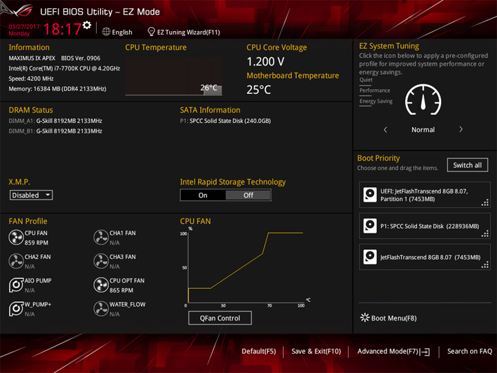497x373 pixels.
Task: Open QFan Control
Action: [220, 318]
